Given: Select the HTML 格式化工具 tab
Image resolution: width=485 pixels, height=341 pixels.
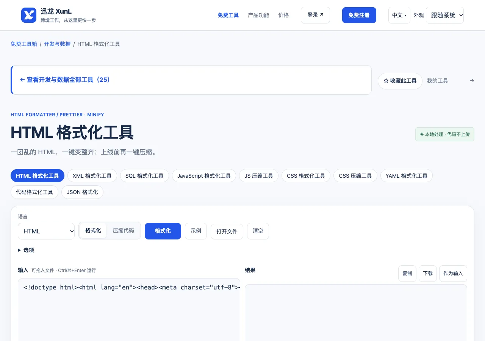Looking at the screenshot, I should (x=38, y=176).
